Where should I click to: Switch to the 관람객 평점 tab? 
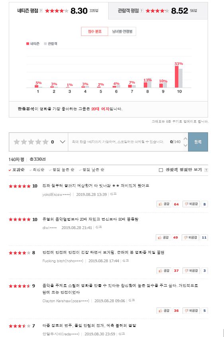click(158, 11)
